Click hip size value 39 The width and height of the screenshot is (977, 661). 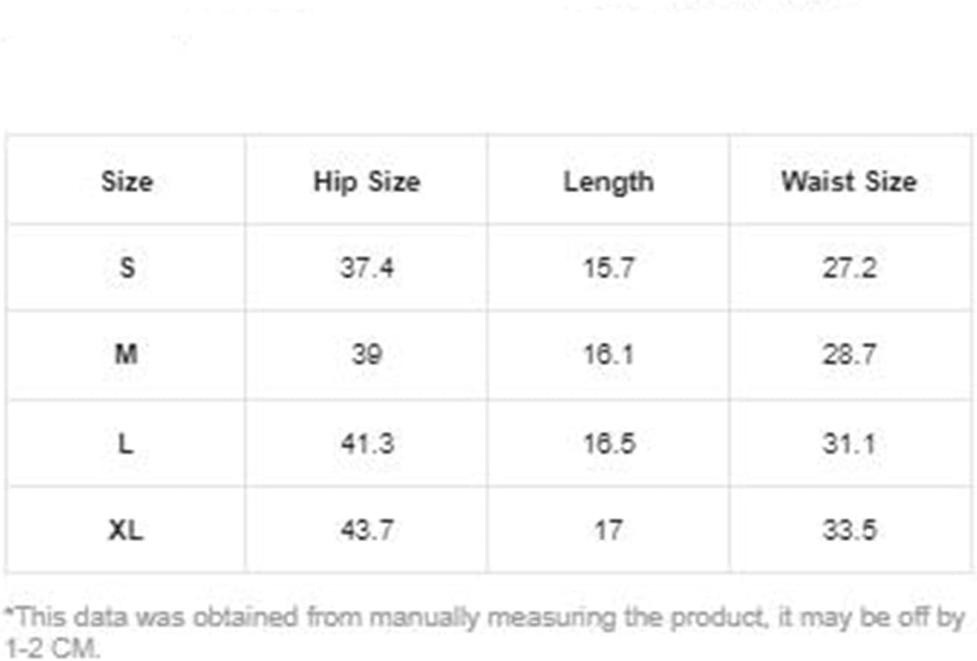point(366,355)
